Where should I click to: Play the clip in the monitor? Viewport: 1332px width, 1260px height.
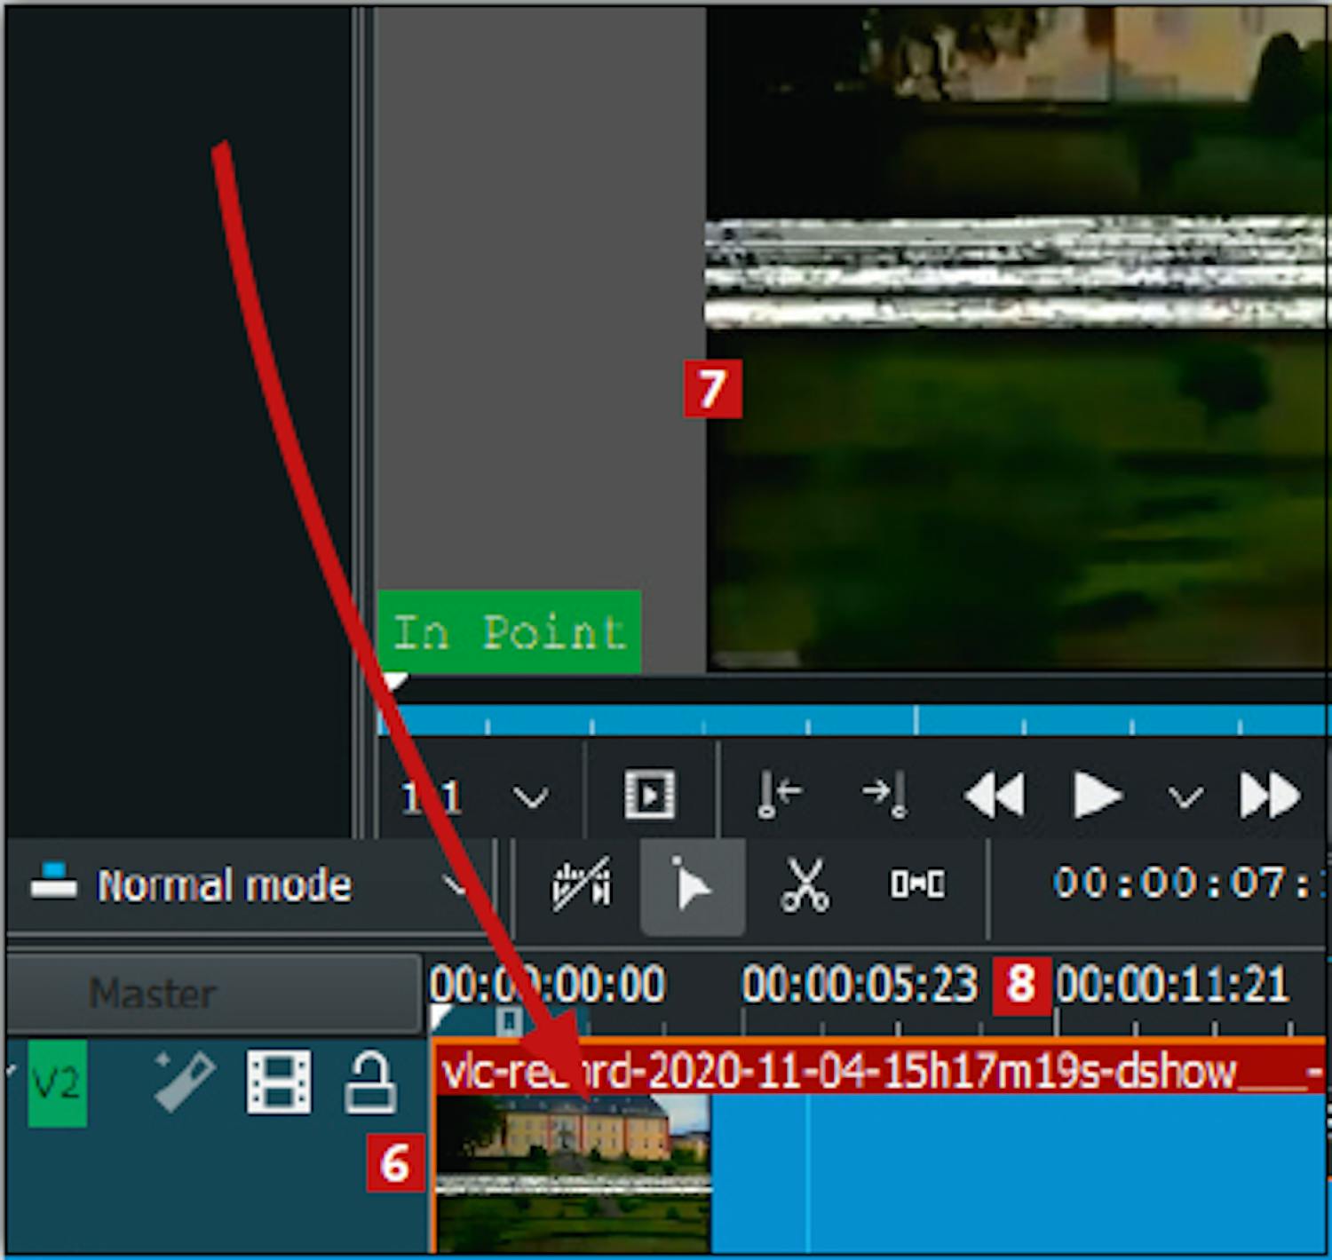tap(1097, 795)
